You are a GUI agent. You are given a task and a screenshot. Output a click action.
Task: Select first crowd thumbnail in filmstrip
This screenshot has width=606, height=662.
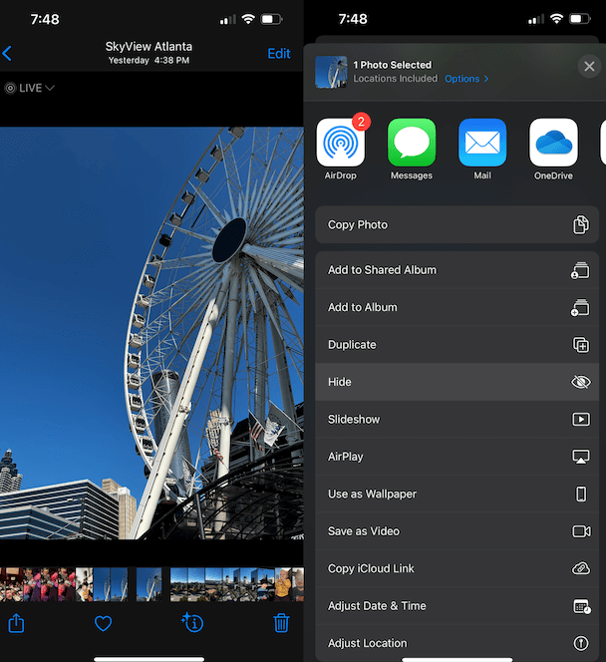pyautogui.click(x=11, y=584)
